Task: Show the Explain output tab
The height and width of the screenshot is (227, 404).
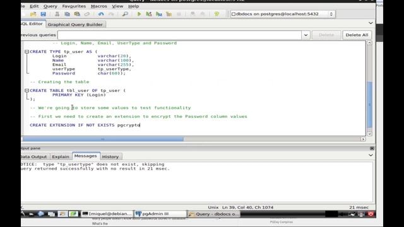Action: pyautogui.click(x=61, y=156)
